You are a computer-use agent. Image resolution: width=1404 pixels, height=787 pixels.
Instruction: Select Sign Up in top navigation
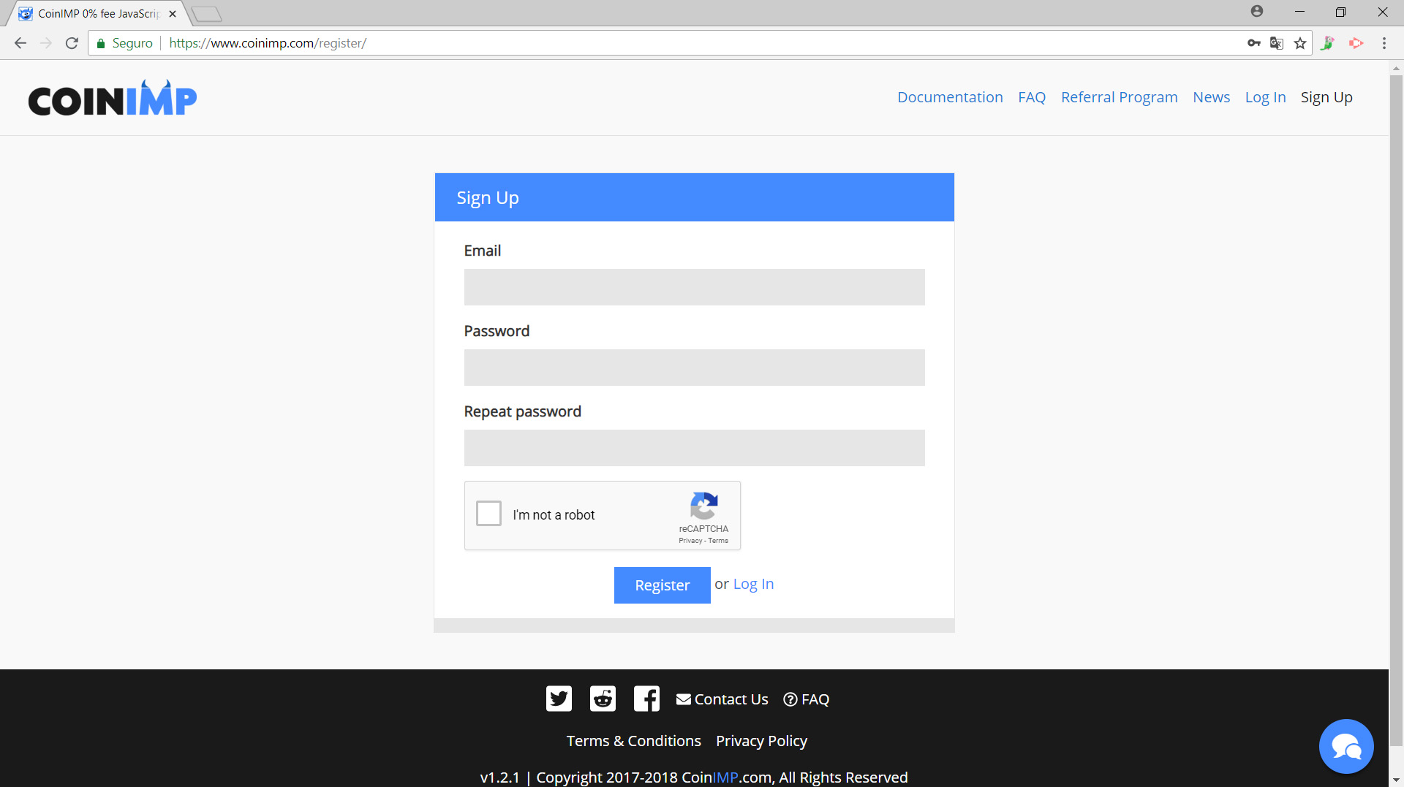click(x=1326, y=97)
